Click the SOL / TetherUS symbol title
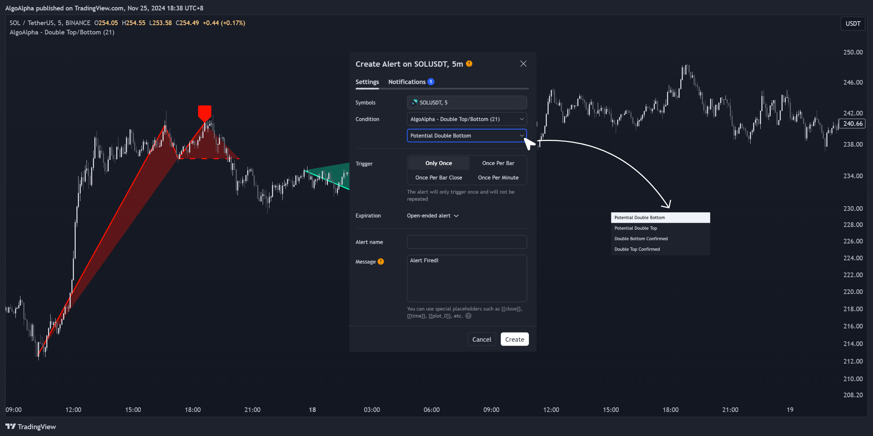Screen dimensions: 873x436 click(x=50, y=23)
